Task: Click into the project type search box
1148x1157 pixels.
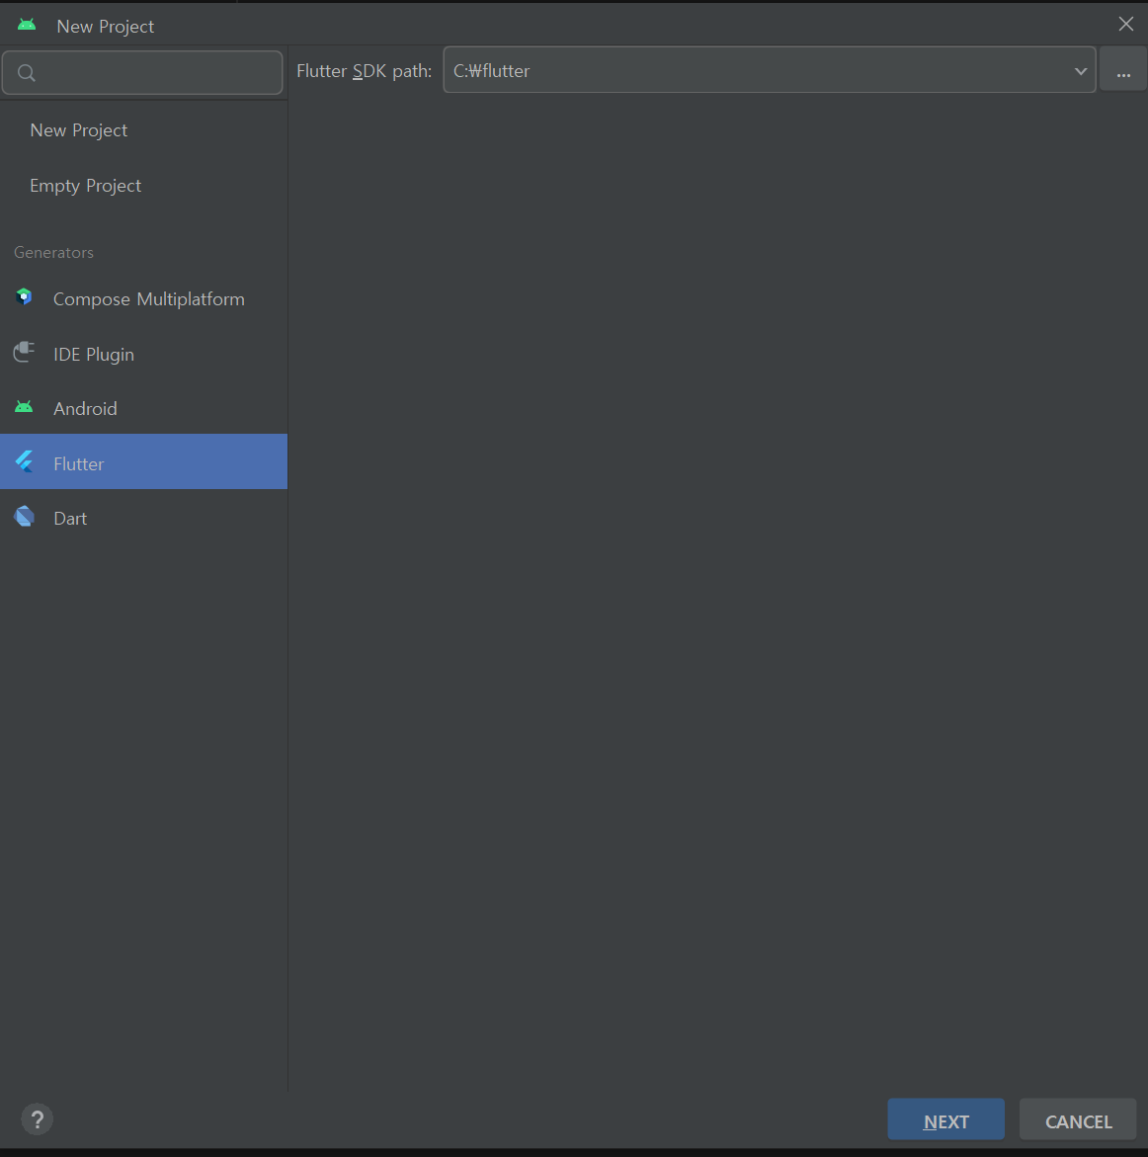Action: point(142,72)
